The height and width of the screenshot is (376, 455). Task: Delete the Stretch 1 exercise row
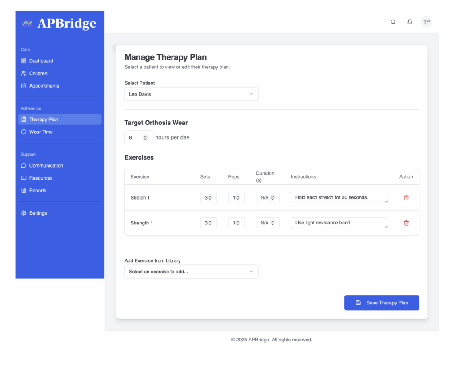pos(406,198)
